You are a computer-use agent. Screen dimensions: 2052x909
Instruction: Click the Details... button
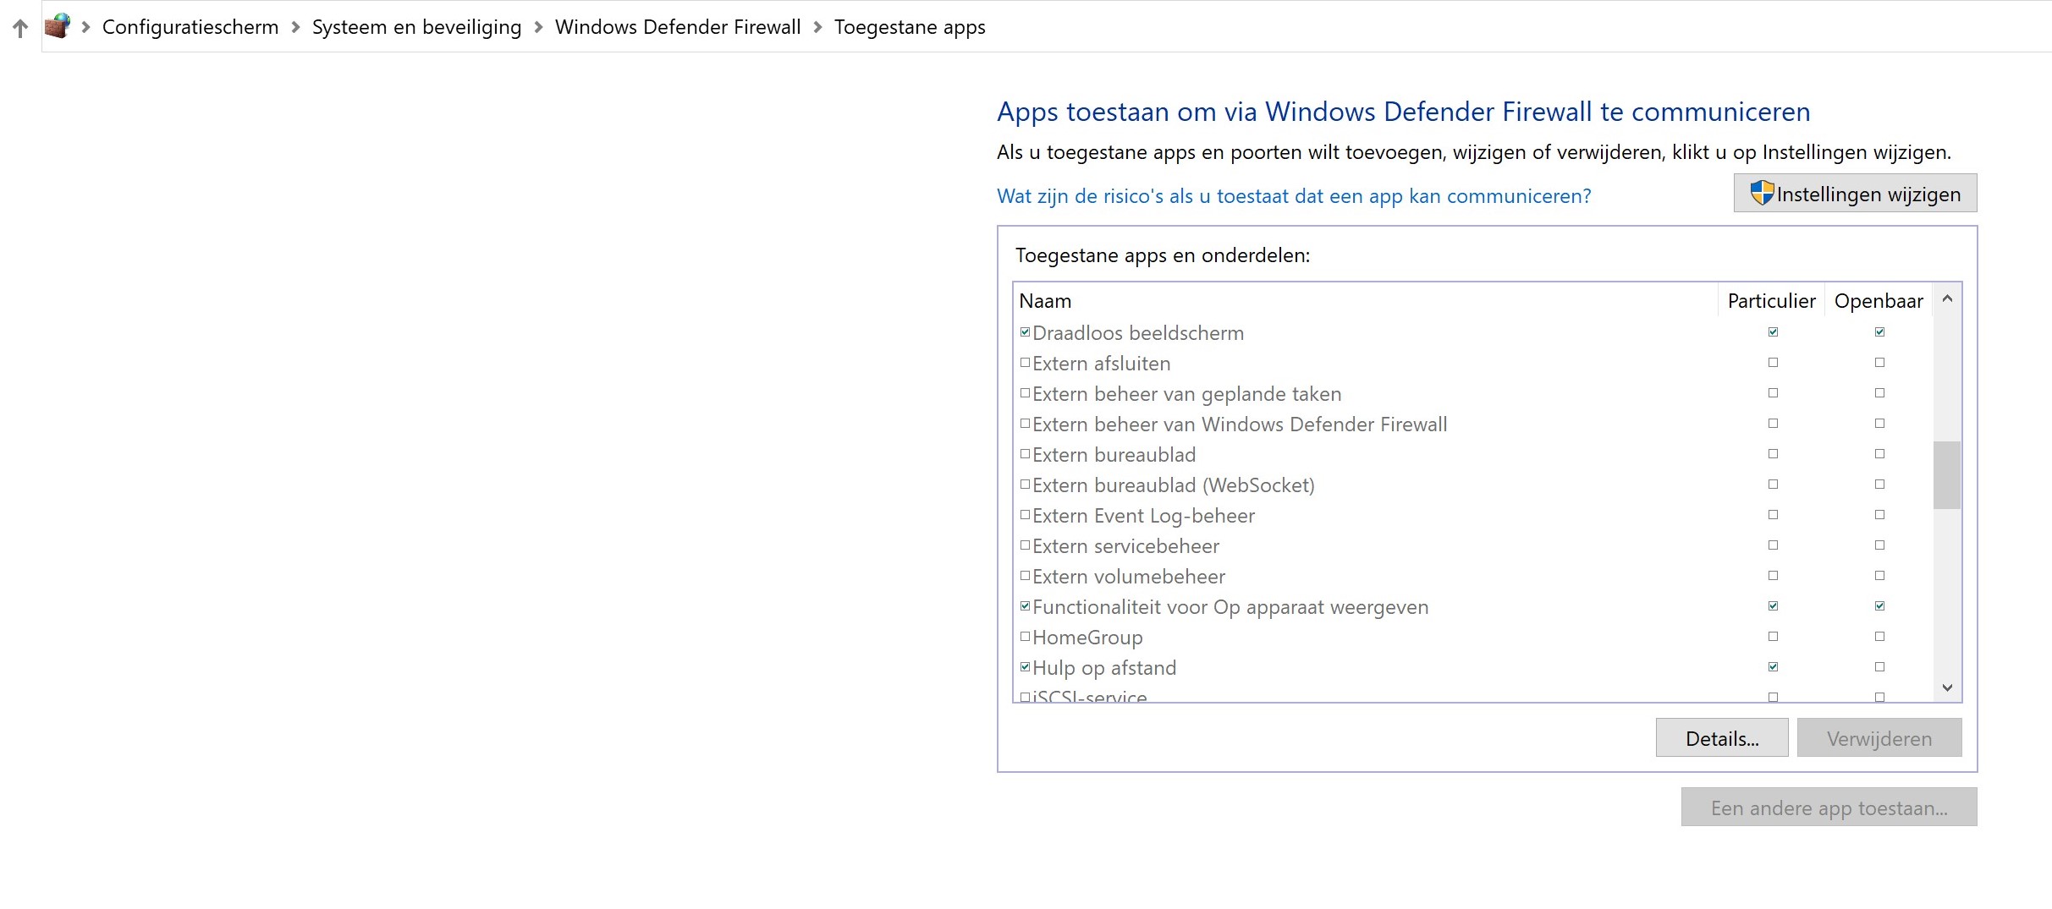click(x=1722, y=738)
